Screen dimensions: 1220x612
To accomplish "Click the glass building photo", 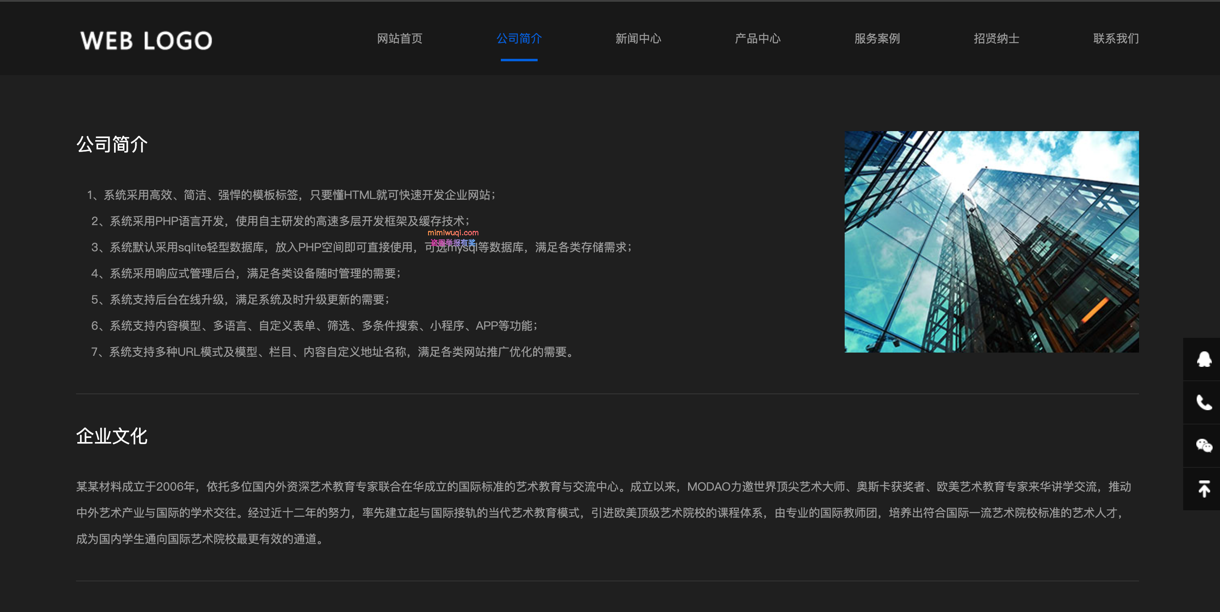I will pyautogui.click(x=991, y=241).
